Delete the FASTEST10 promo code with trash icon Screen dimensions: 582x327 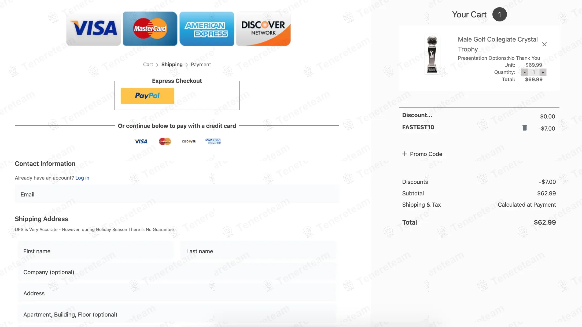coord(525,128)
